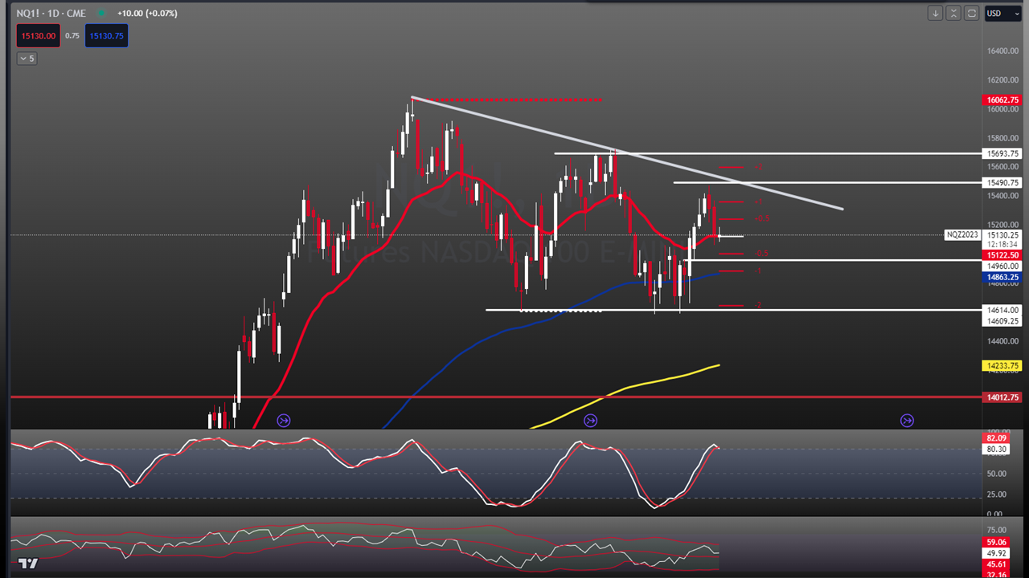The height and width of the screenshot is (578, 1029).
Task: Click the 16200.00 axis label
Action: tap(1002, 80)
